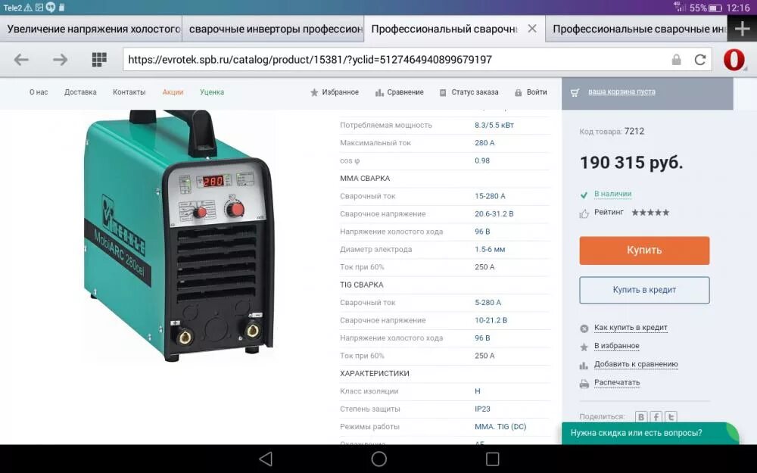
Task: Click the Избранное star icon in header
Action: [x=314, y=92]
